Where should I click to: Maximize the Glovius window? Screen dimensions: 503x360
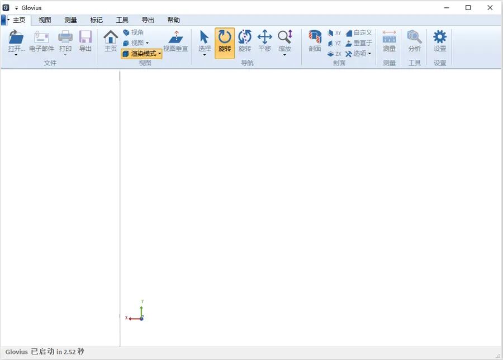pos(468,7)
